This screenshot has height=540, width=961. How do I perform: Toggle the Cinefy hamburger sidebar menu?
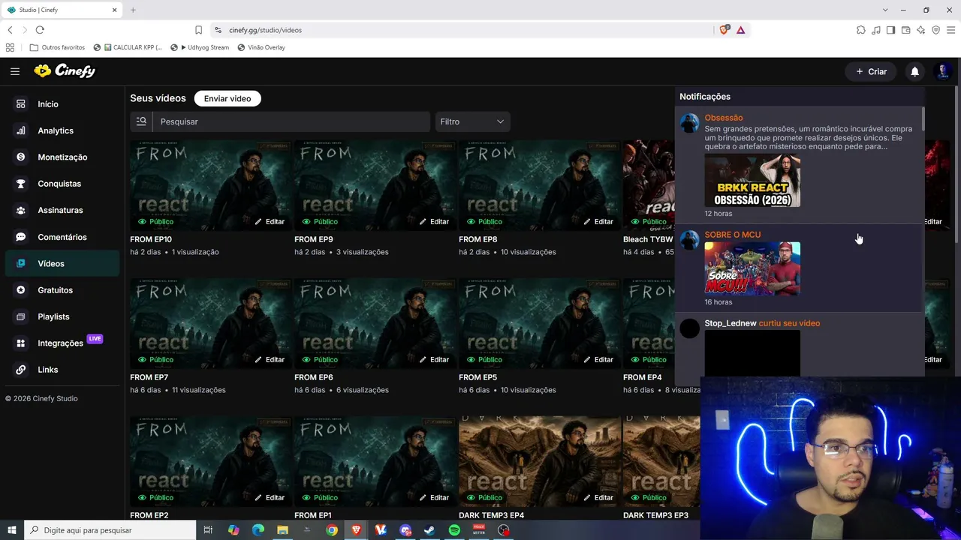pos(15,71)
